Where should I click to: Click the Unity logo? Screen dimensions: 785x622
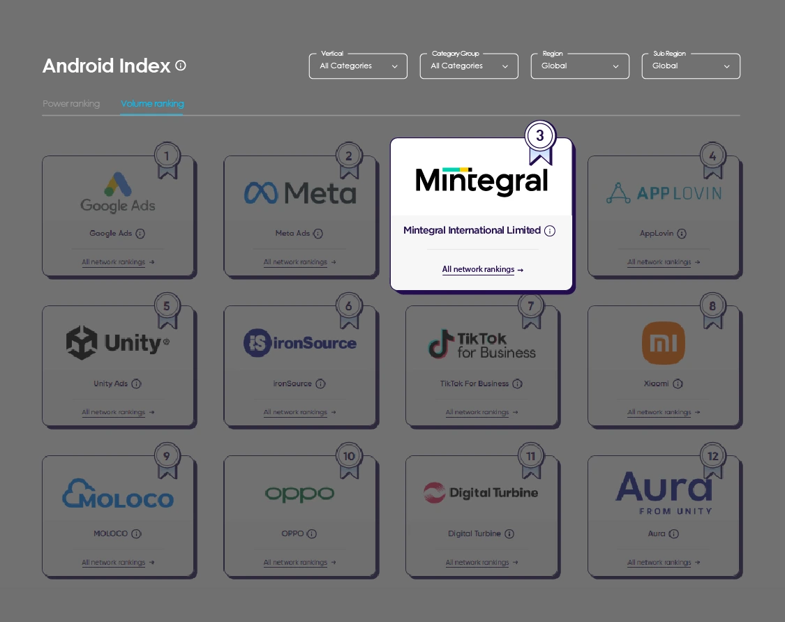[x=118, y=343]
